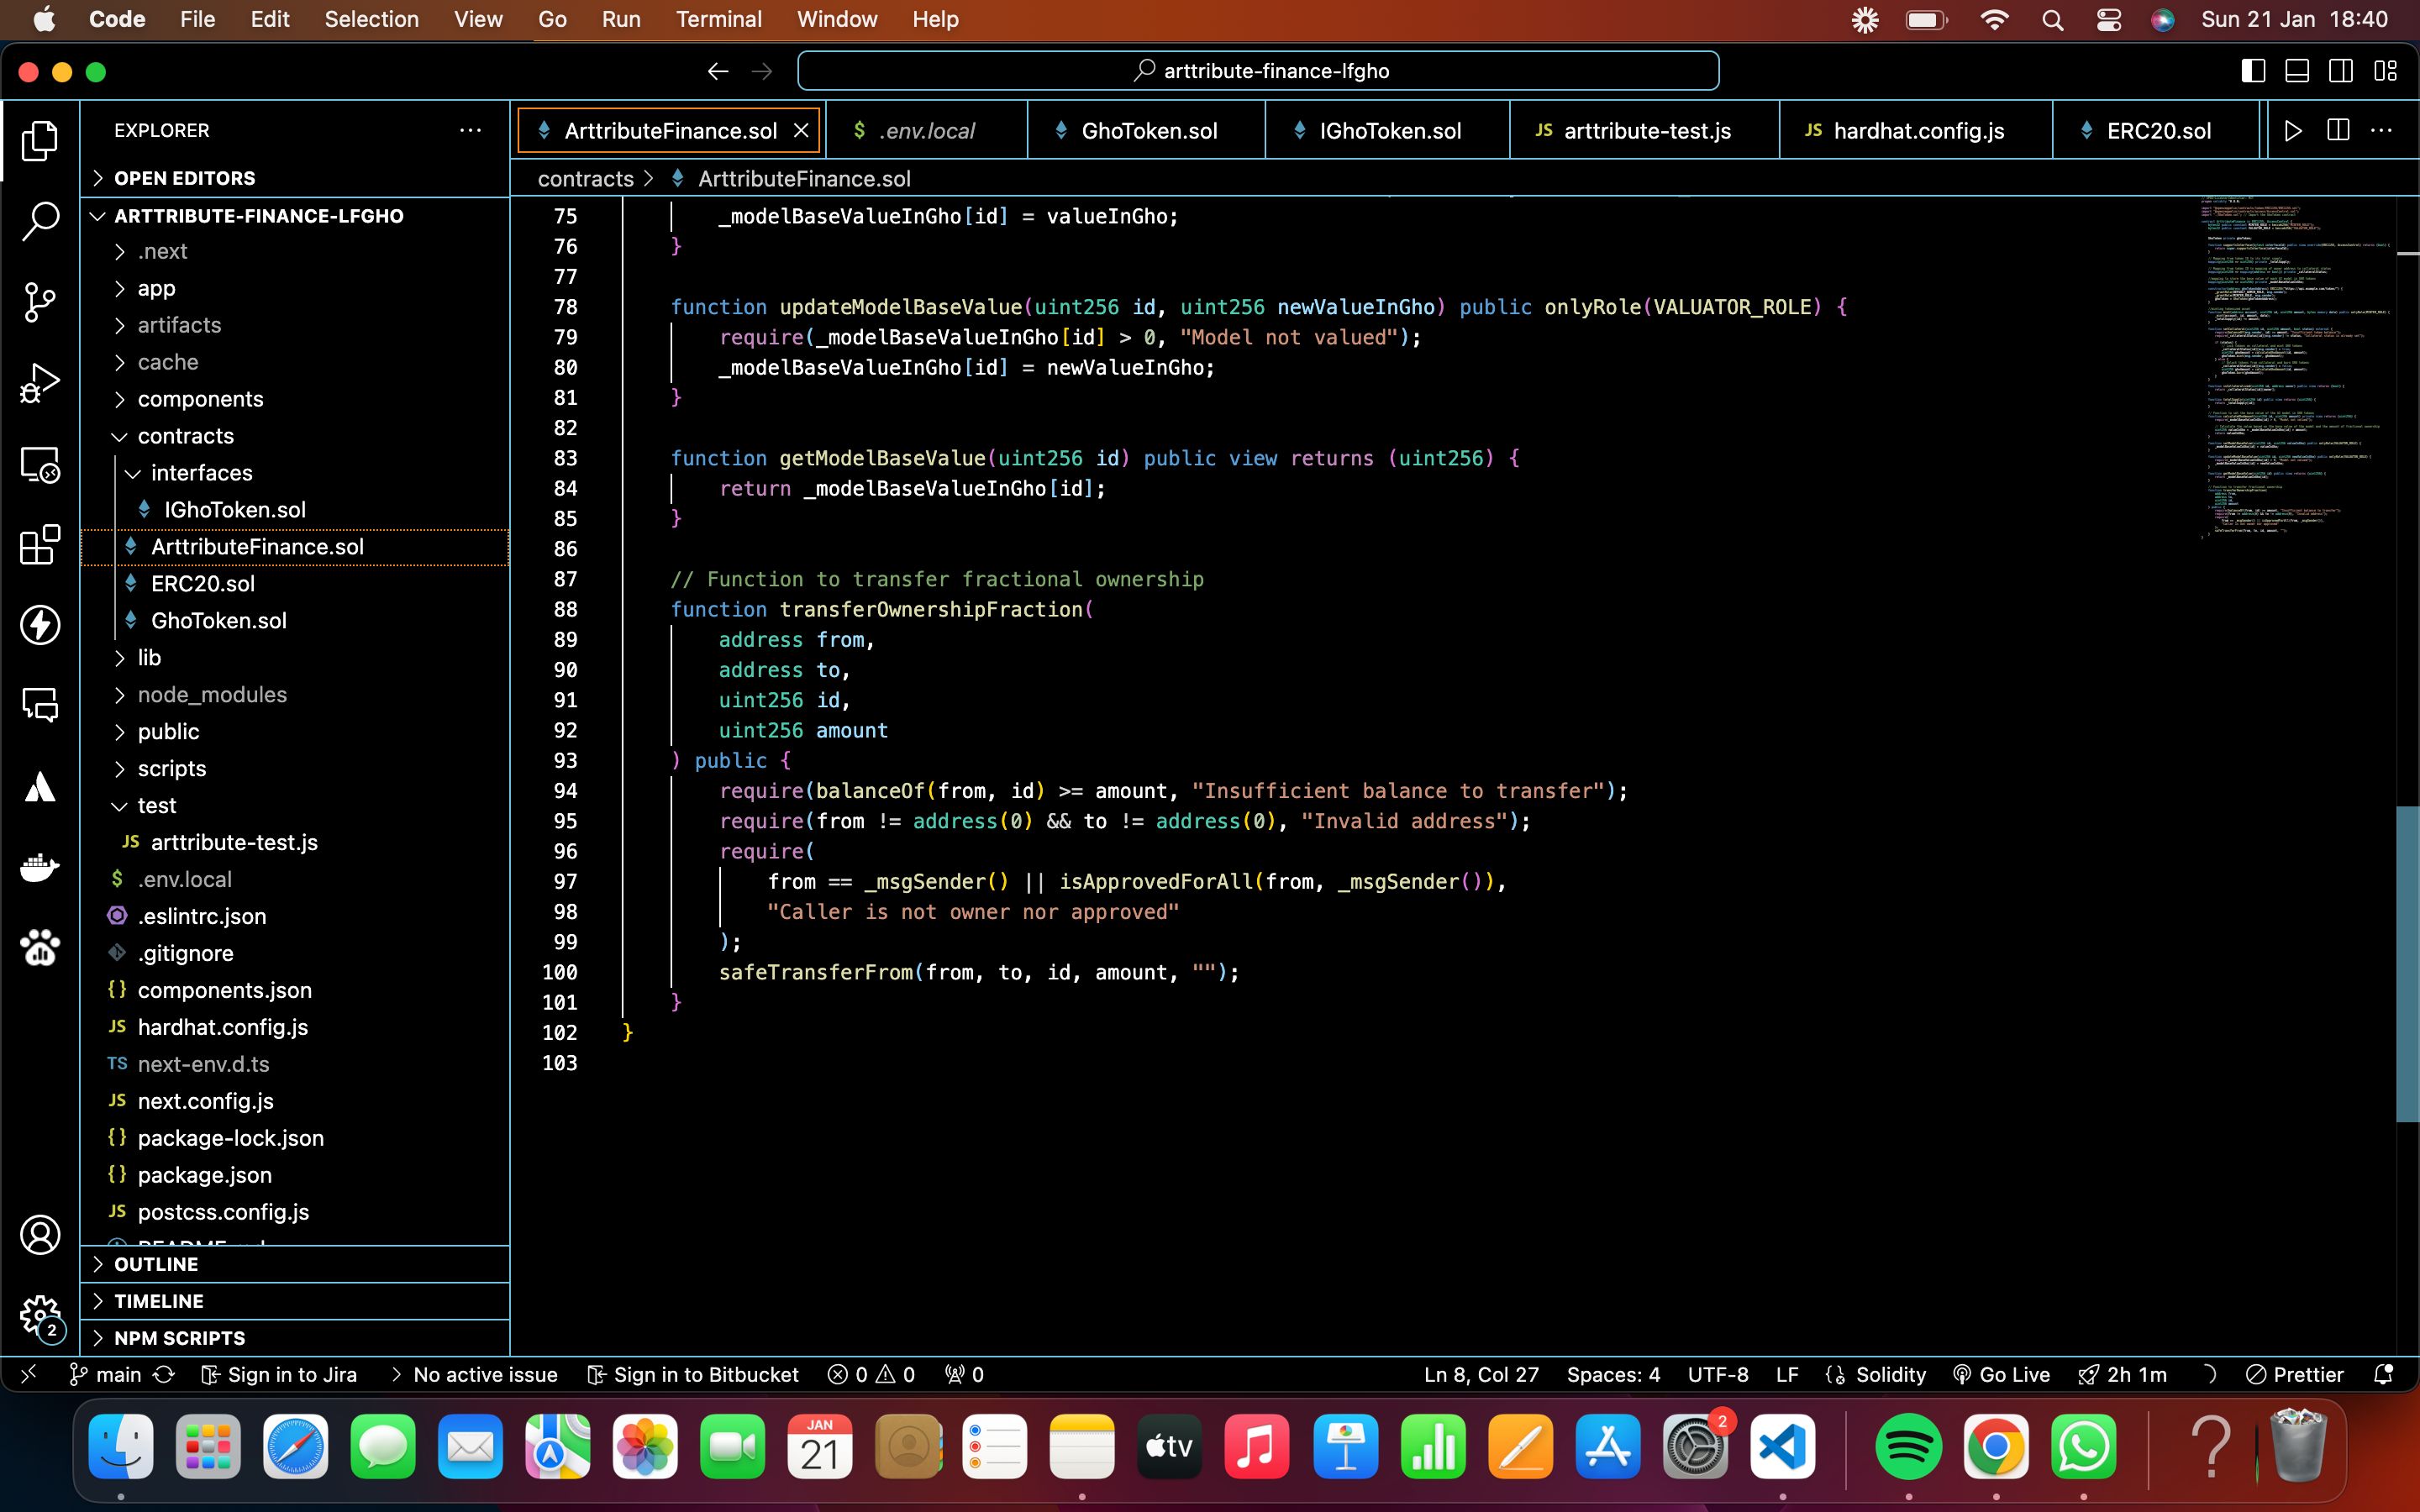
Task: Customize layout icon in title bar
Action: pyautogui.click(x=2385, y=71)
